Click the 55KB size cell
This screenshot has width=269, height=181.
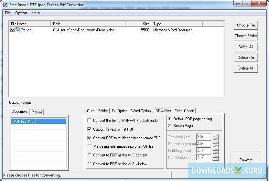(x=145, y=30)
